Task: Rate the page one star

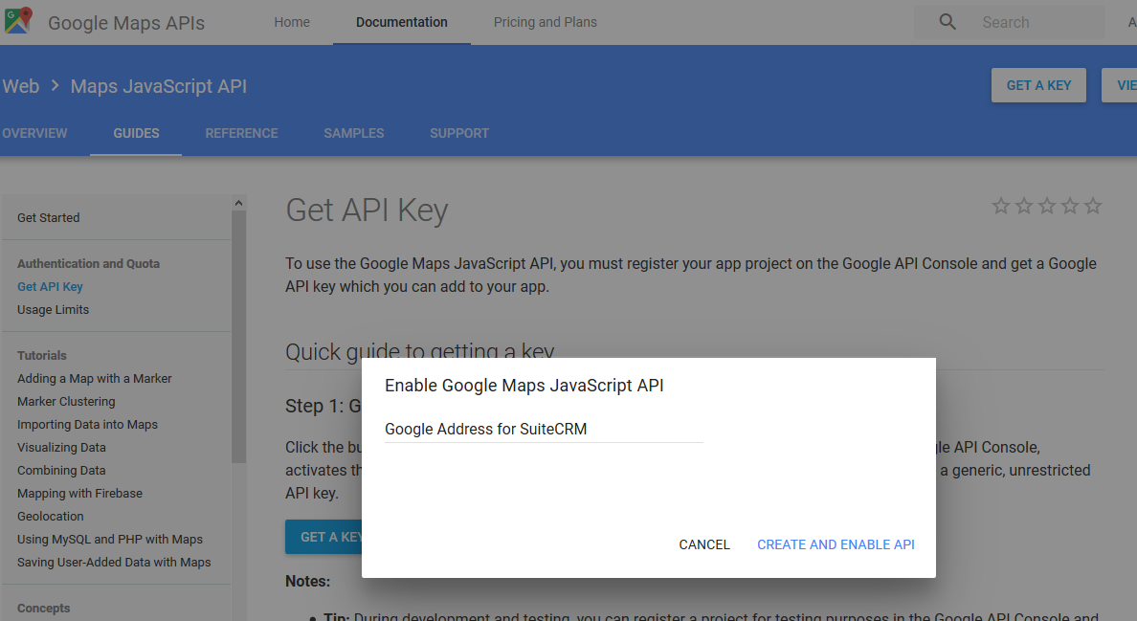Action: tap(1001, 206)
